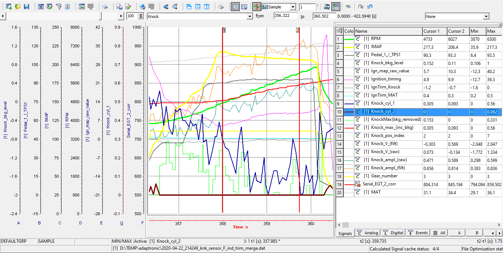
Task: Select the Ignition_timing signal row
Action: click(382, 79)
